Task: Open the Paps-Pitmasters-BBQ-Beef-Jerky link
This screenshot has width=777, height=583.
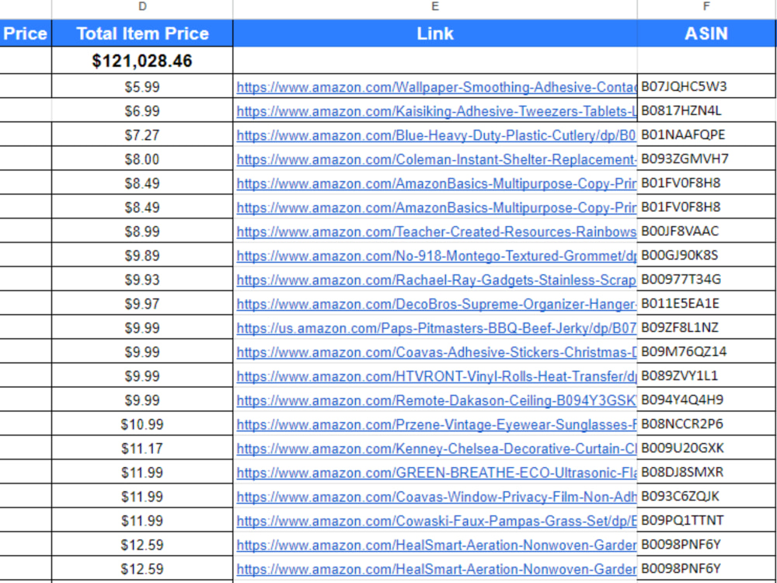Action: click(x=437, y=328)
